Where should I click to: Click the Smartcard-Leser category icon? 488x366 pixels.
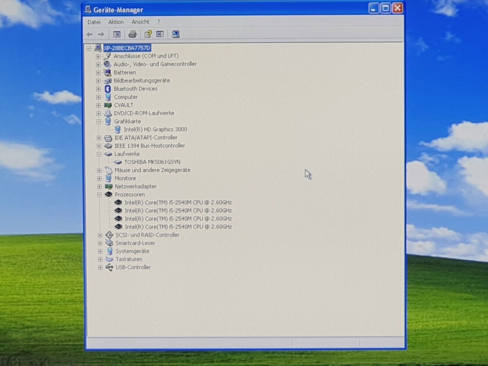tap(109, 243)
